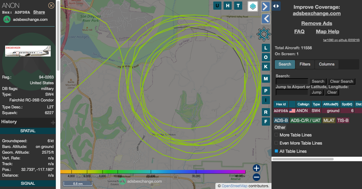Toggle the F map option button
The width and height of the screenshot is (362, 189).
[x=265, y=122]
